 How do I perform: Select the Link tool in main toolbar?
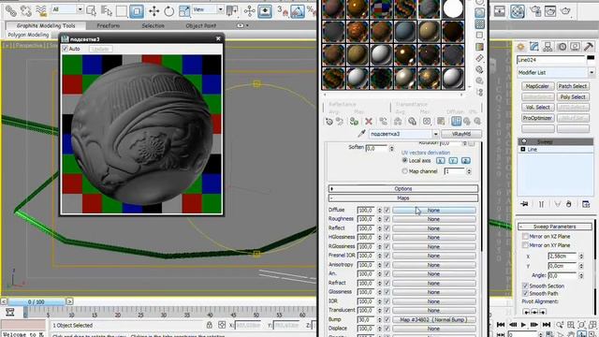tap(11, 11)
